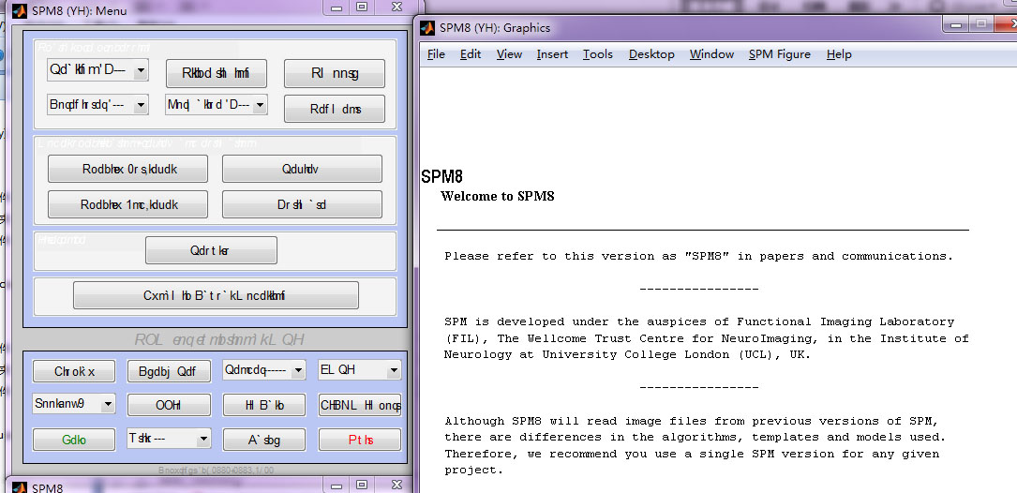The image size is (1017, 493).
Task: Click the "OOHr" button
Action: pyautogui.click(x=169, y=406)
